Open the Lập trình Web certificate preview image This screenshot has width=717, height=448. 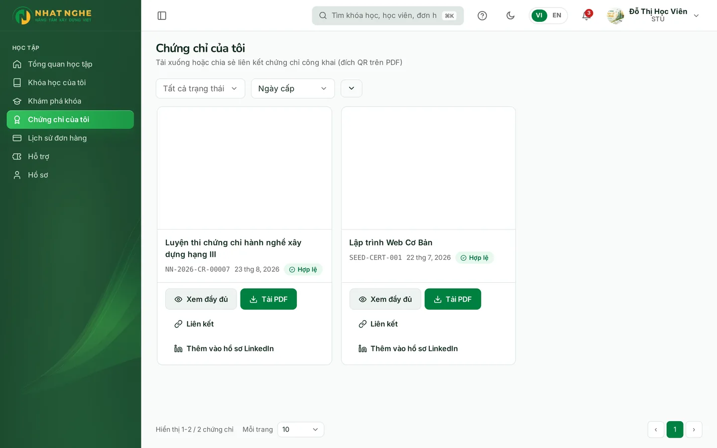point(428,168)
